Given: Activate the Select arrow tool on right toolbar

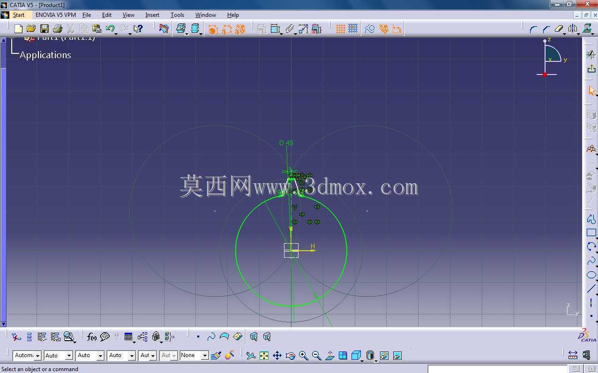Looking at the screenshot, I should pyautogui.click(x=591, y=90).
